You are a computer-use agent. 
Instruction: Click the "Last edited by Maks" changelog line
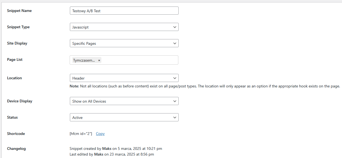[112, 154]
